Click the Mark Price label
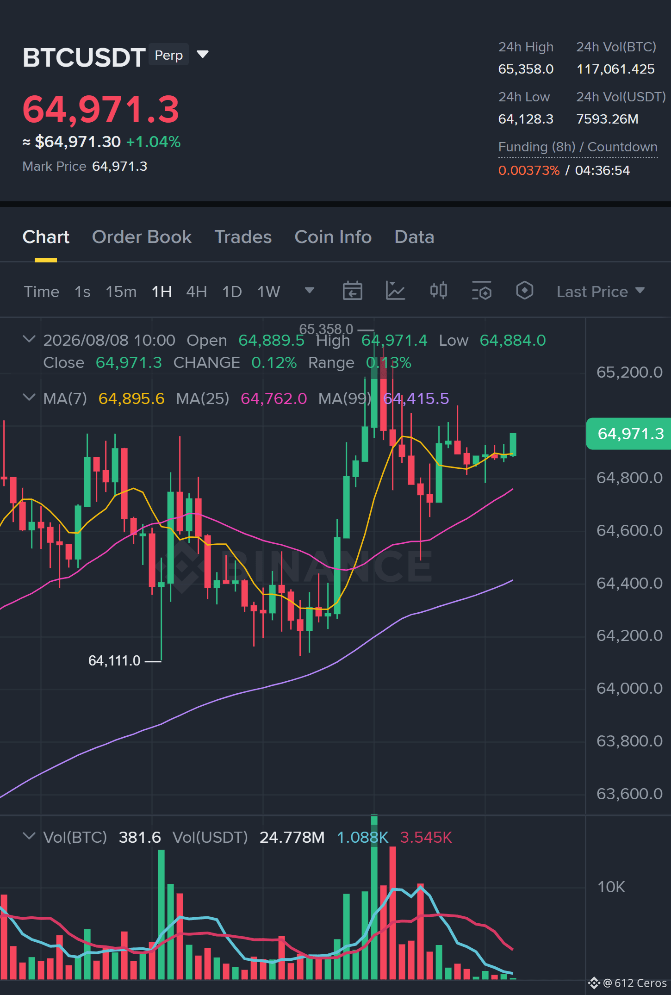This screenshot has width=671, height=995. 55,166
